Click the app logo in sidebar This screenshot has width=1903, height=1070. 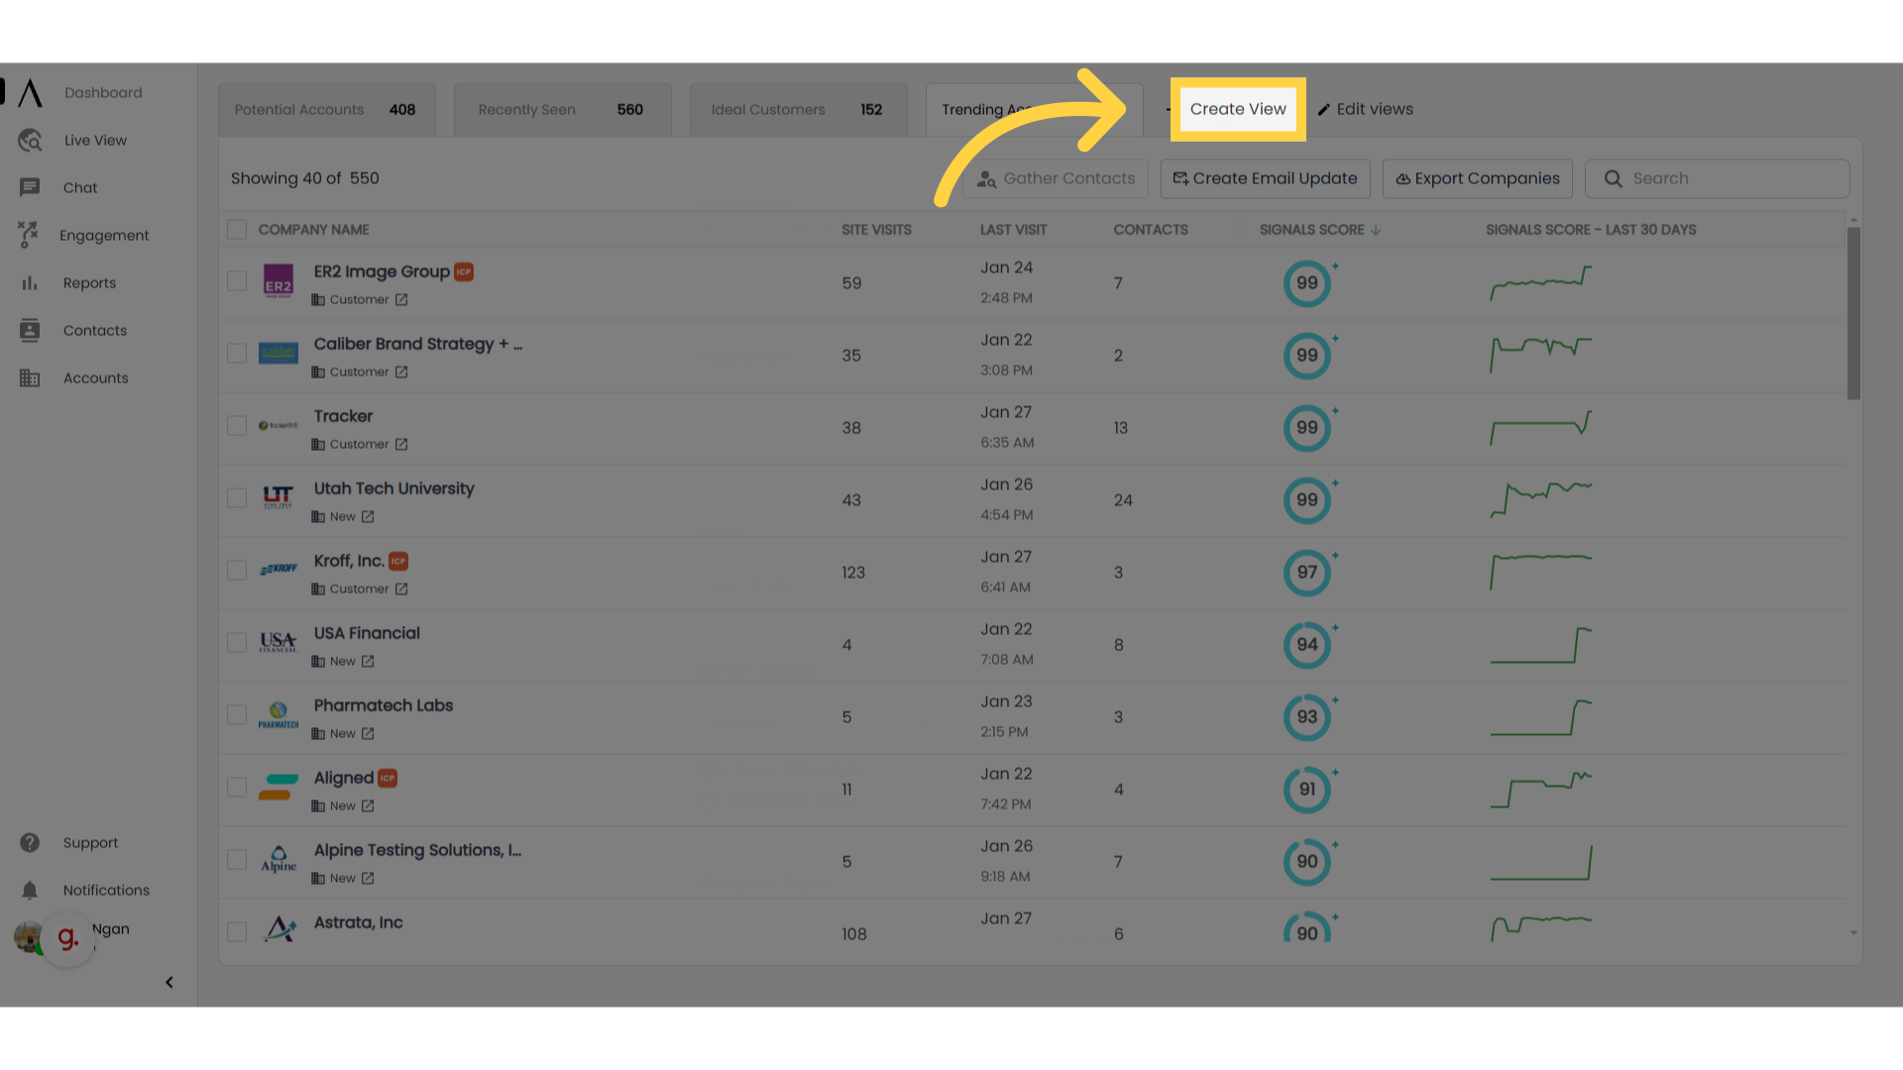[30, 93]
